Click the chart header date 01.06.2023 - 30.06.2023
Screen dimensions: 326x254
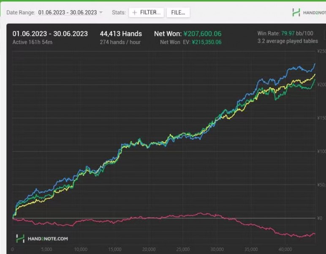tap(50, 34)
